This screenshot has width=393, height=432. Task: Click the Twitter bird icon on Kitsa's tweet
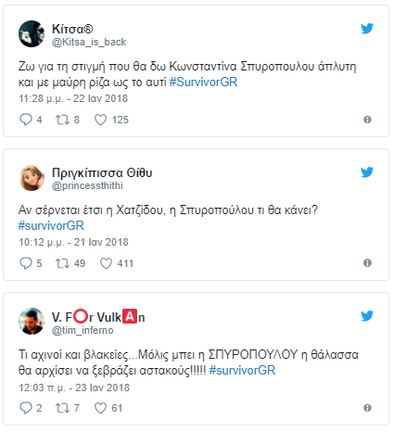tap(367, 29)
